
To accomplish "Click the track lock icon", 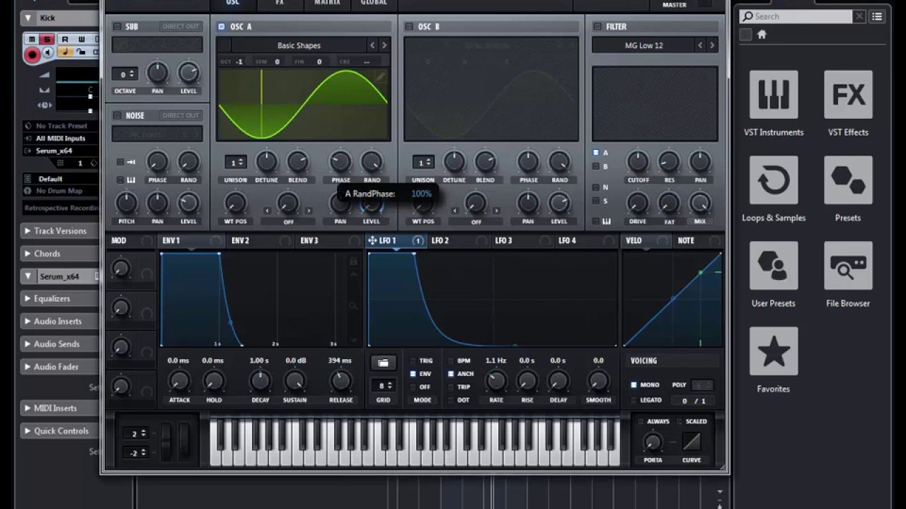I will coord(81,52).
